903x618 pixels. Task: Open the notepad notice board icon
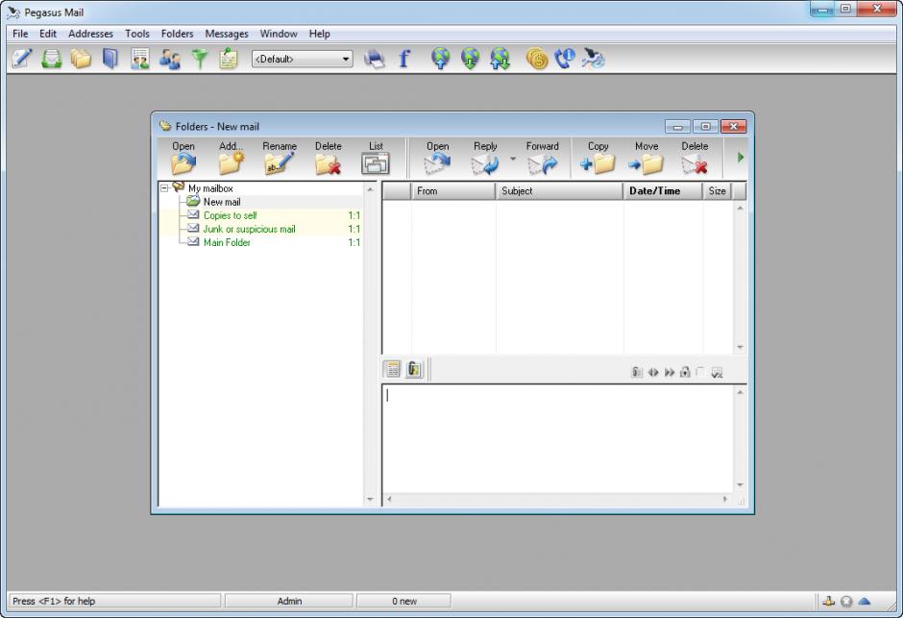[229, 59]
